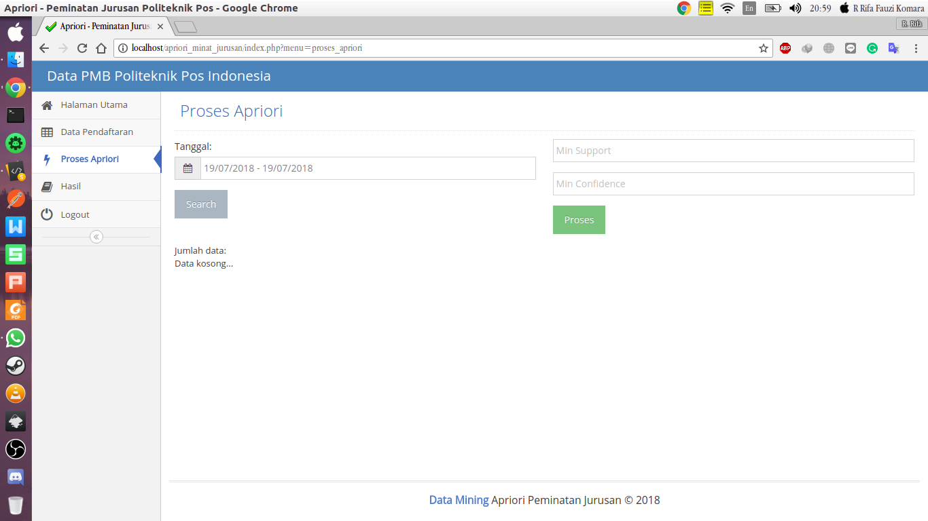Open the AdBlock Plus extension
This screenshot has width=928, height=521.
(x=785, y=48)
